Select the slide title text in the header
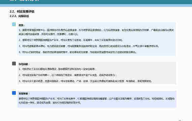The image size is (192, 121). 29,1
